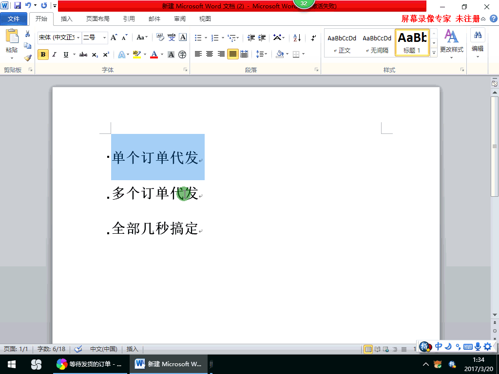Click the proofing check icon in status bar
Image resolution: width=499 pixels, height=374 pixels.
78,349
